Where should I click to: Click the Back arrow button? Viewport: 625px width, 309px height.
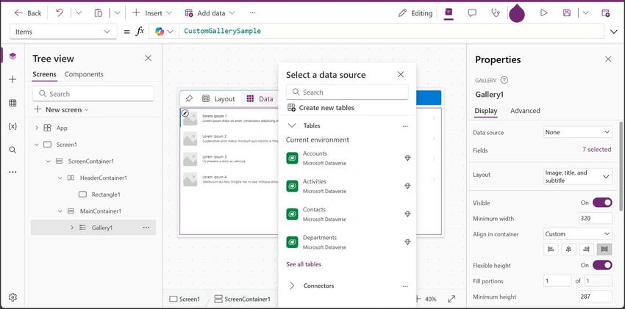[27, 13]
